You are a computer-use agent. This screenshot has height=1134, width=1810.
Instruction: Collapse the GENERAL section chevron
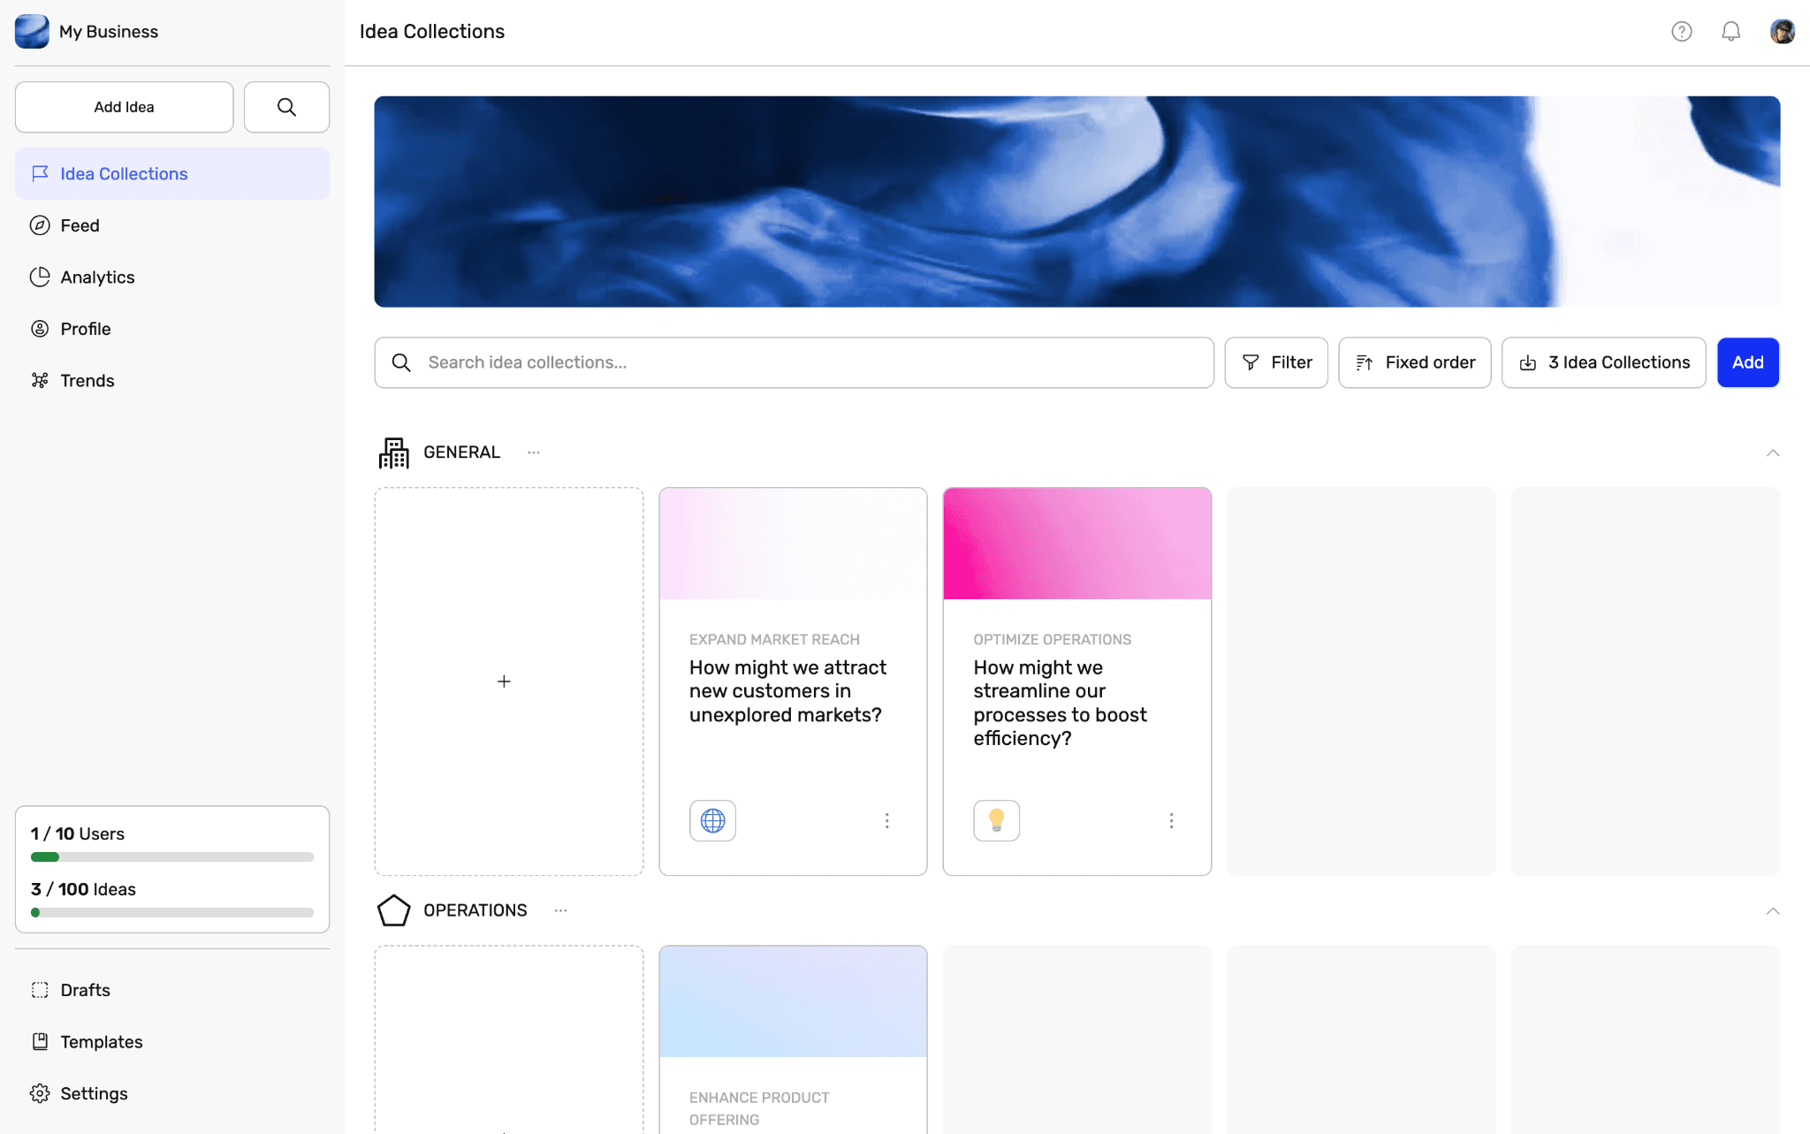[x=1772, y=453]
